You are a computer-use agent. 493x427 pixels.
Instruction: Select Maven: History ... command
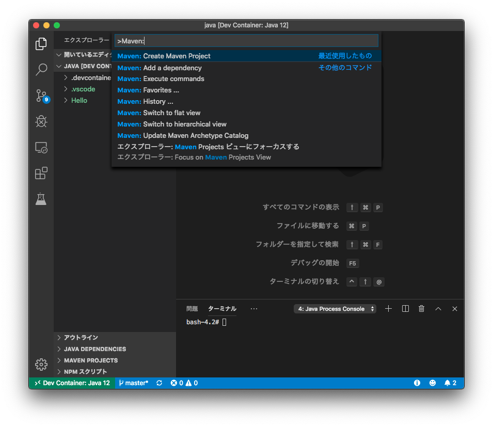coord(247,102)
